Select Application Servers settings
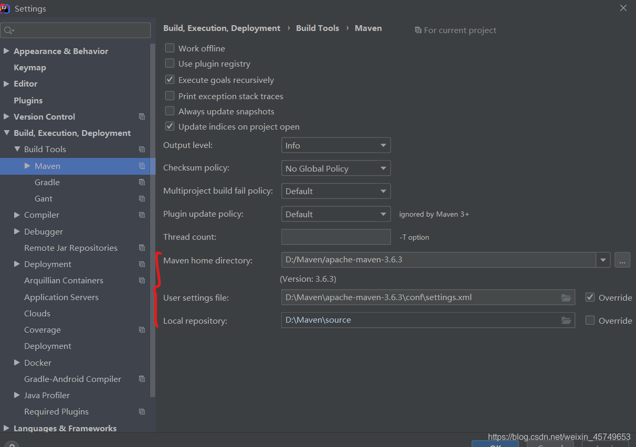The height and width of the screenshot is (447, 636). pyautogui.click(x=61, y=297)
